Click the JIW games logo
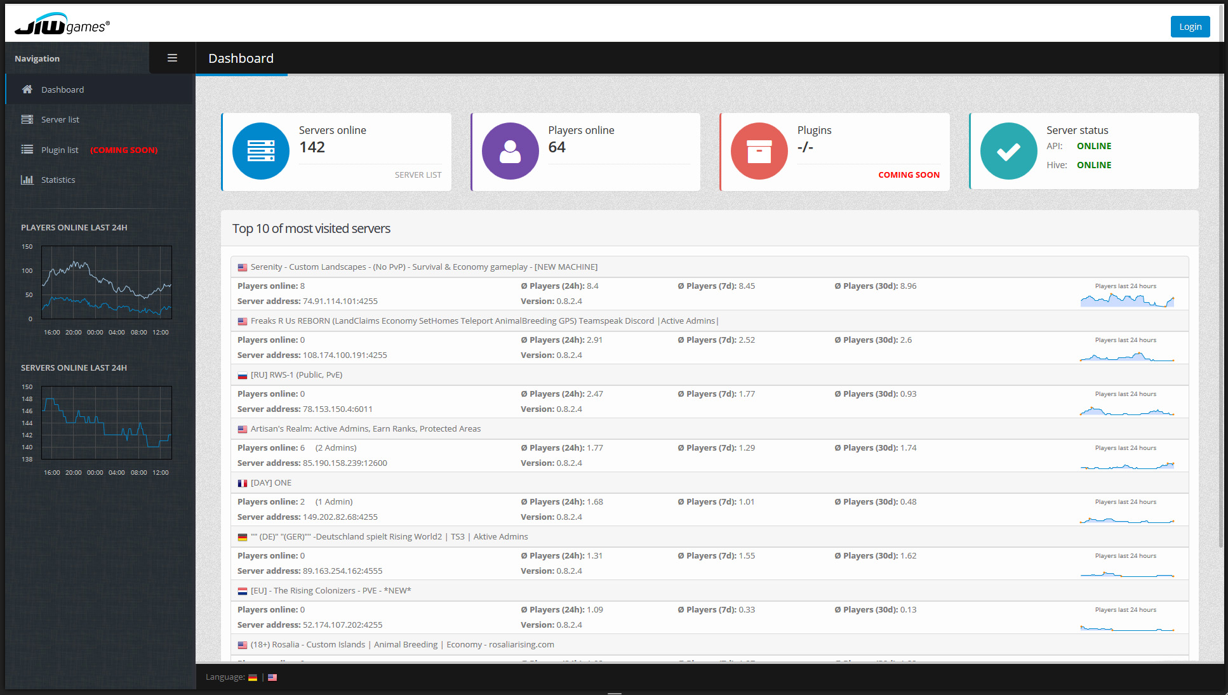Viewport: 1228px width, 695px height. click(62, 25)
